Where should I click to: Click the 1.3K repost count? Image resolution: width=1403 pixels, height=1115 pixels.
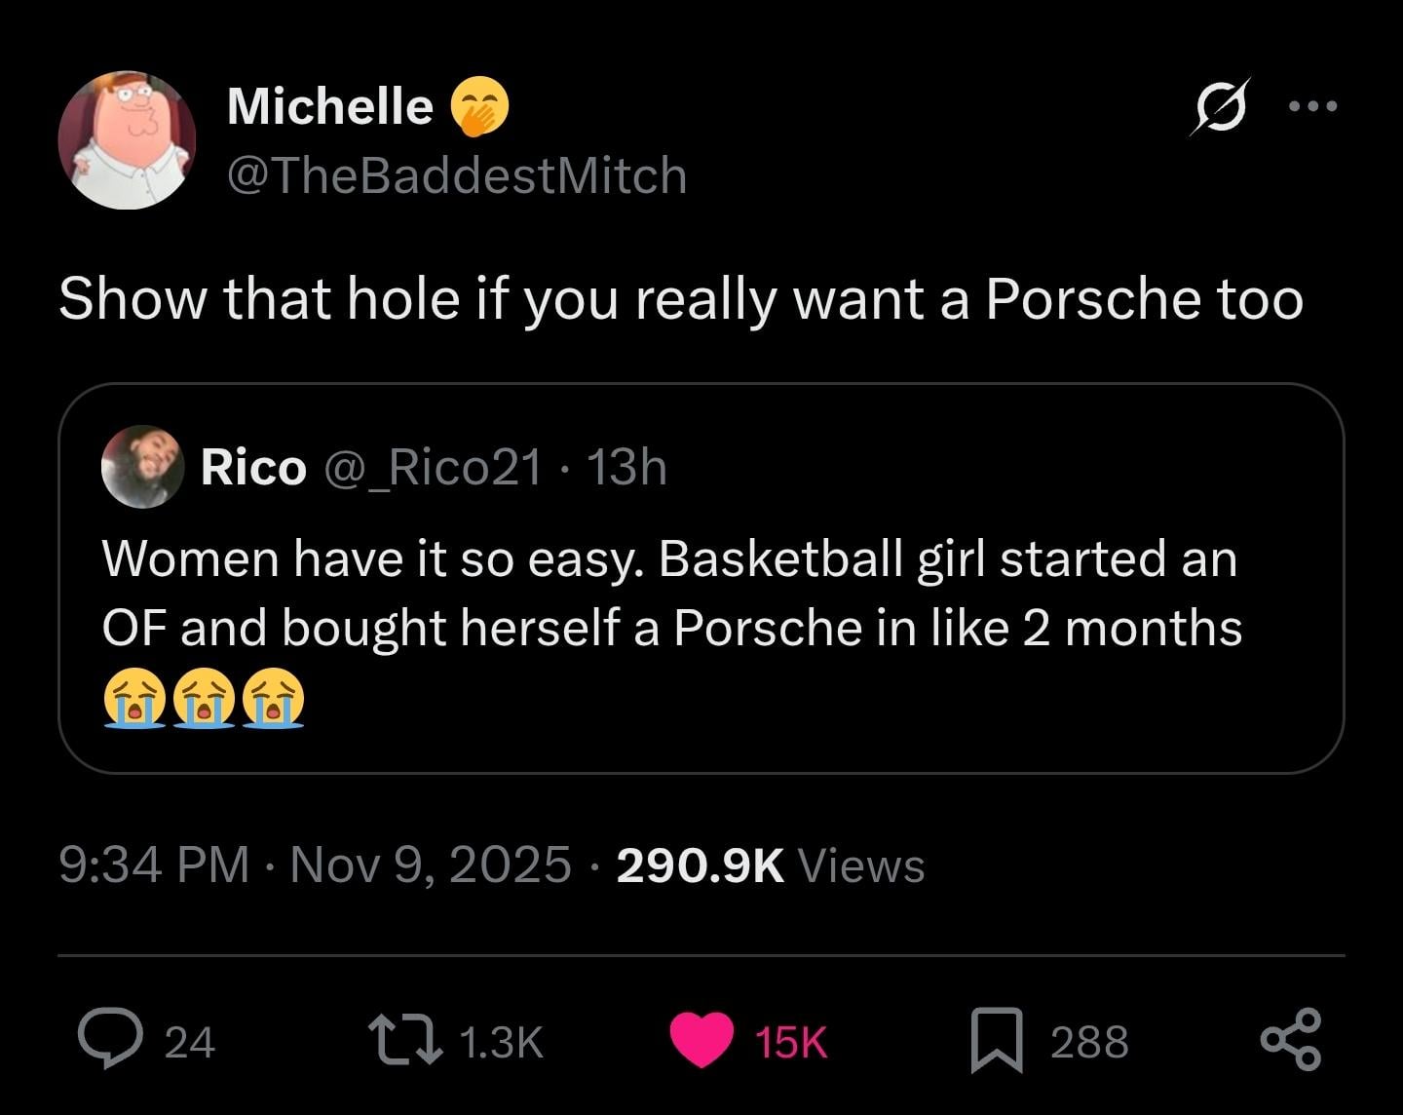pos(499,1042)
